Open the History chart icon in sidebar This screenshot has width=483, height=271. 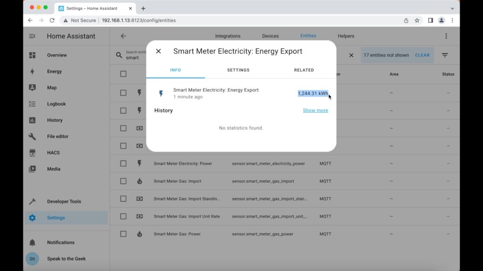coord(33,120)
